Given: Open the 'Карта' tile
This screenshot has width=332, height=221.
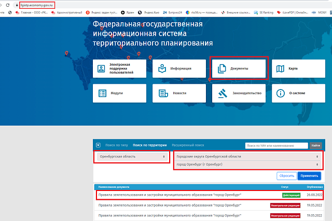Looking at the screenshot, I should (x=299, y=68).
